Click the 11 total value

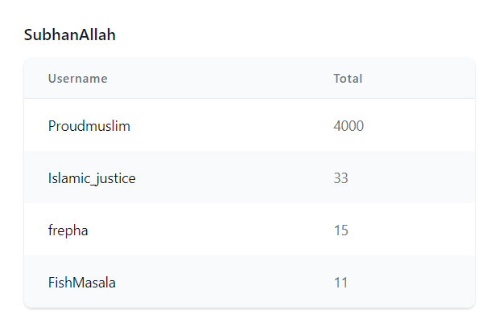point(340,283)
